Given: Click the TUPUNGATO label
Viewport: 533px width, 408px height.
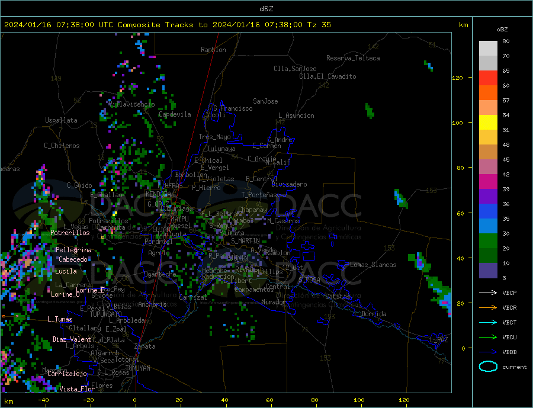Looking at the screenshot, I should coord(106,314).
